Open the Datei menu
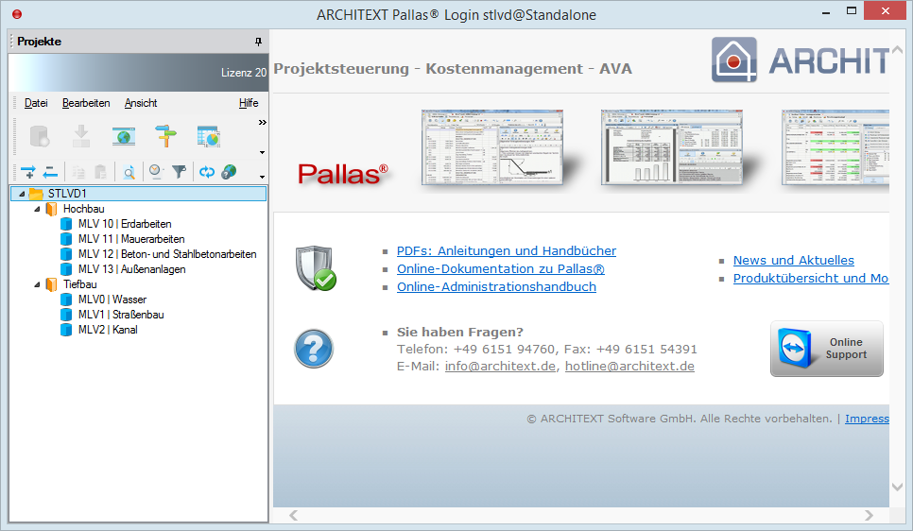Image resolution: width=913 pixels, height=531 pixels. pyautogui.click(x=36, y=103)
